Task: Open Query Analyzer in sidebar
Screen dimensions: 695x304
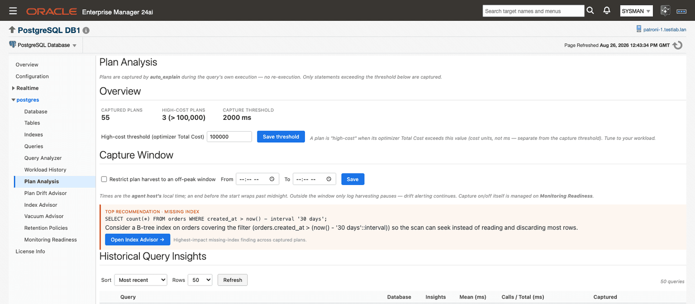Action: coord(43,158)
